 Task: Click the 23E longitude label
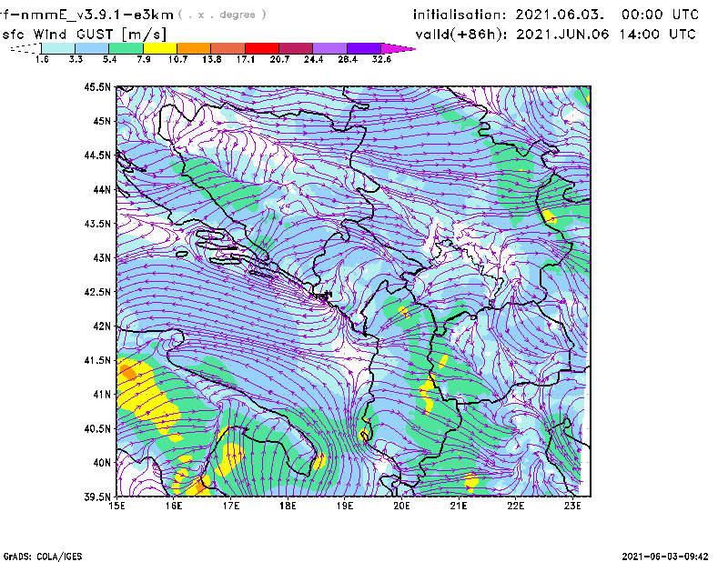click(572, 506)
